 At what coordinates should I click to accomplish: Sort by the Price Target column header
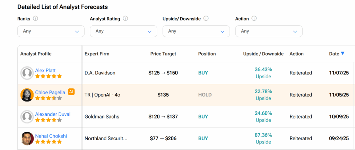[x=163, y=54]
